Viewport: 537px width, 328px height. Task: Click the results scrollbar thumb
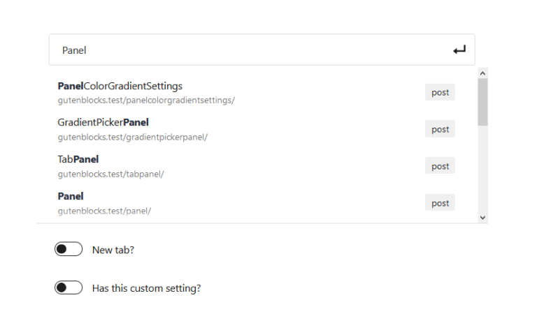tap(483, 102)
